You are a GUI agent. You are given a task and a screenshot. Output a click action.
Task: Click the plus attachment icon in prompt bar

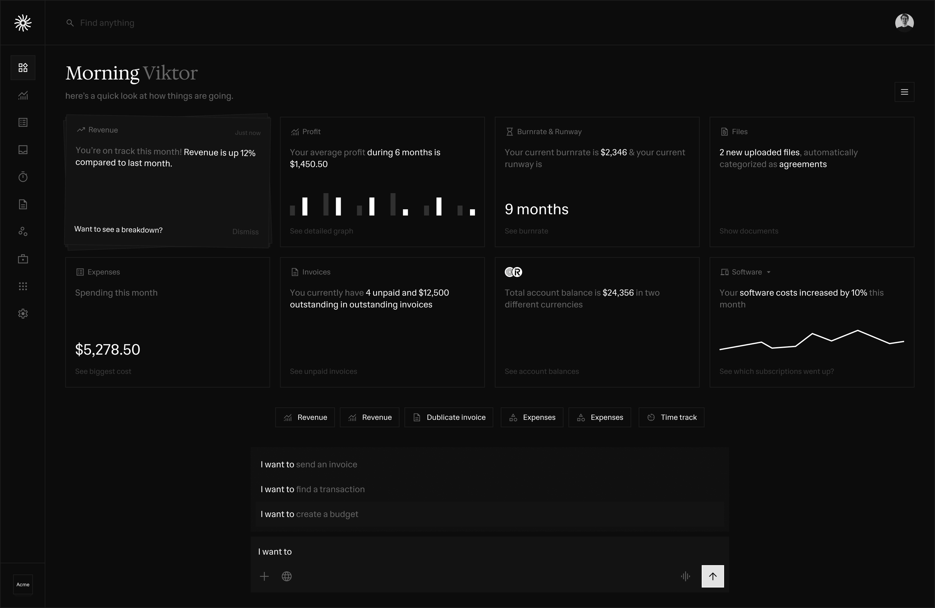[x=265, y=576]
